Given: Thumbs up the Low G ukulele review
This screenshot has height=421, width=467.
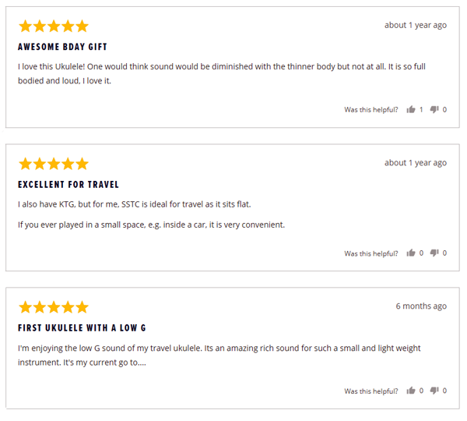Looking at the screenshot, I should tap(411, 391).
